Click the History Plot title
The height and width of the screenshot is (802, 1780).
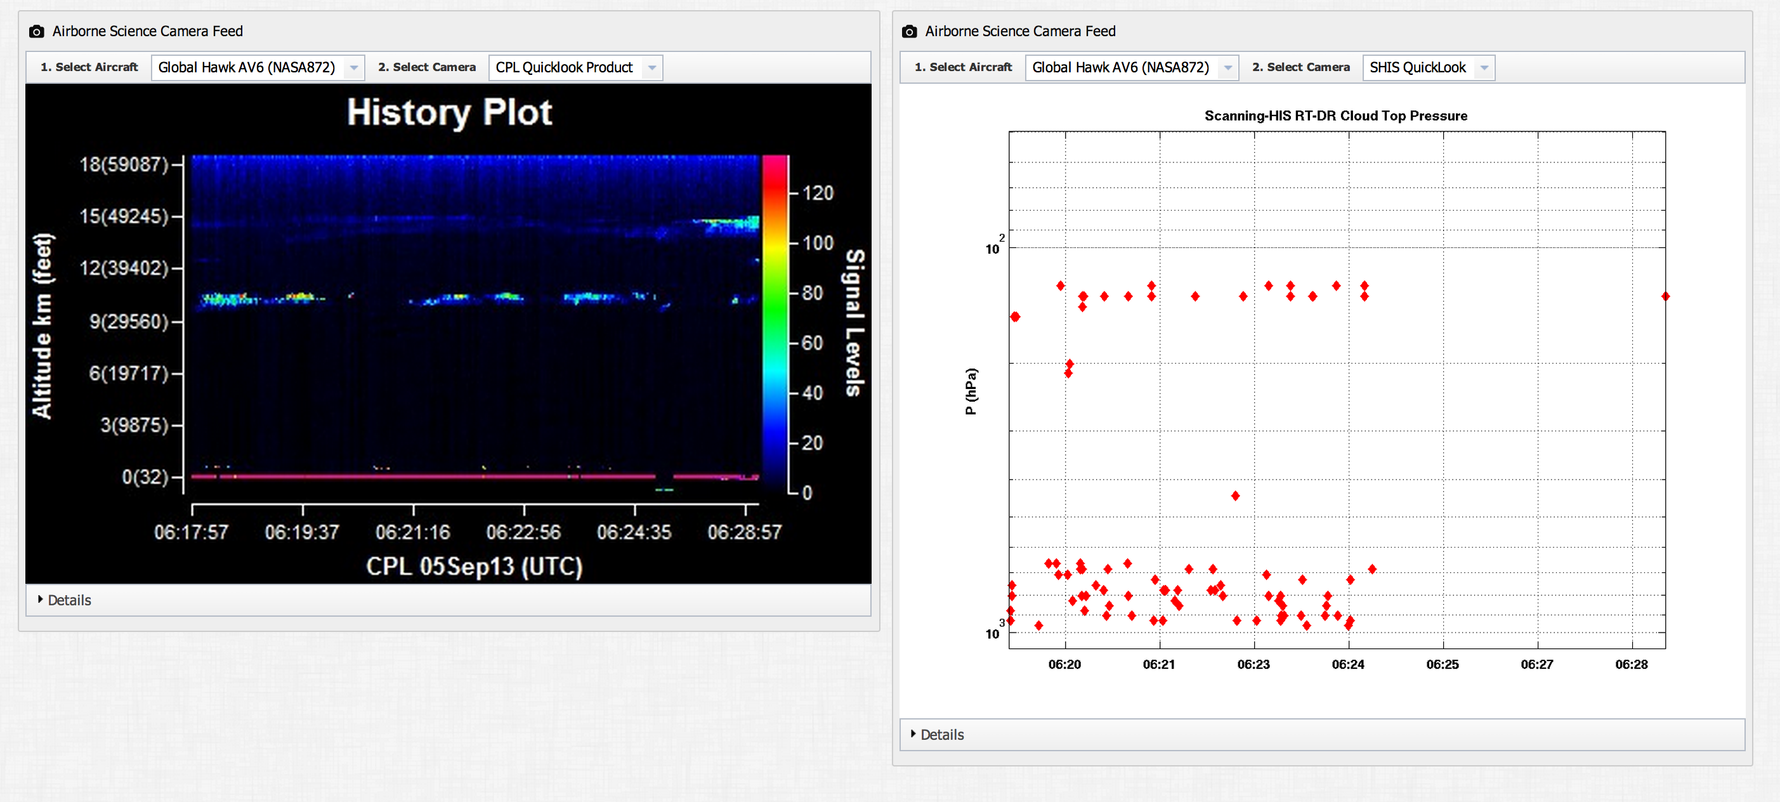click(449, 112)
